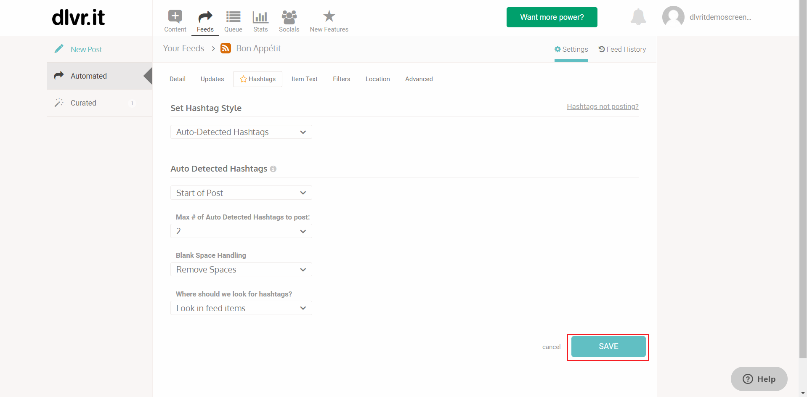
Task: Click the user avatar icon
Action: pyautogui.click(x=673, y=17)
